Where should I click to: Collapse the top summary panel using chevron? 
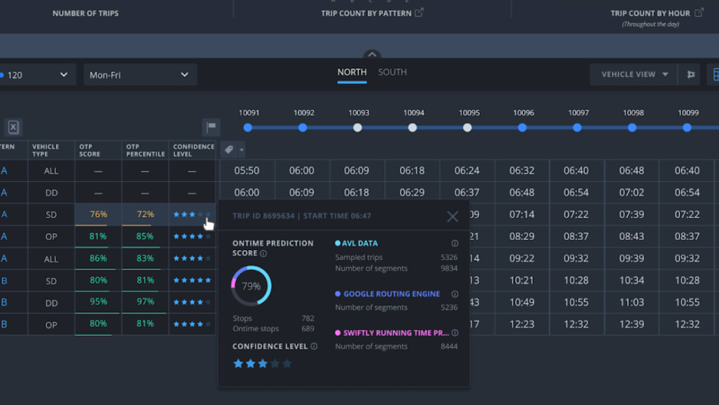click(372, 55)
